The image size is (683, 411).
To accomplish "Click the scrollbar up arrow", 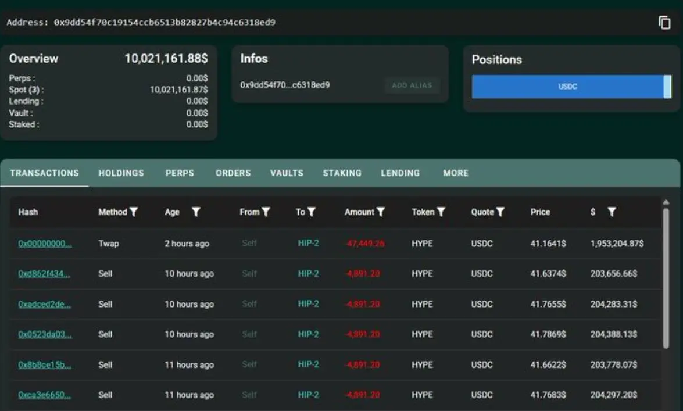I will (x=666, y=202).
